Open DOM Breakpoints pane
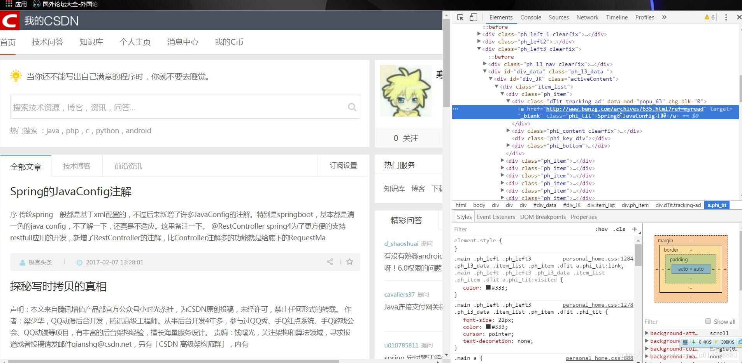Viewport: 742px width, 363px height. click(543, 217)
